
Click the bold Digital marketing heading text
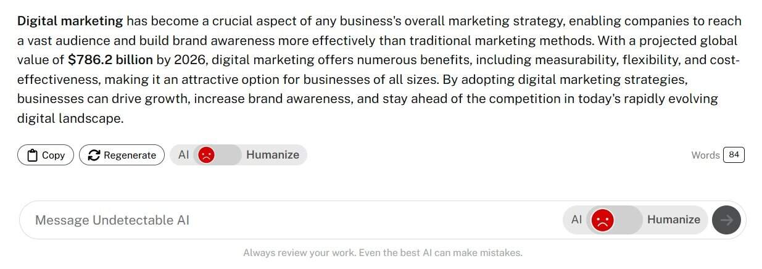tap(70, 21)
